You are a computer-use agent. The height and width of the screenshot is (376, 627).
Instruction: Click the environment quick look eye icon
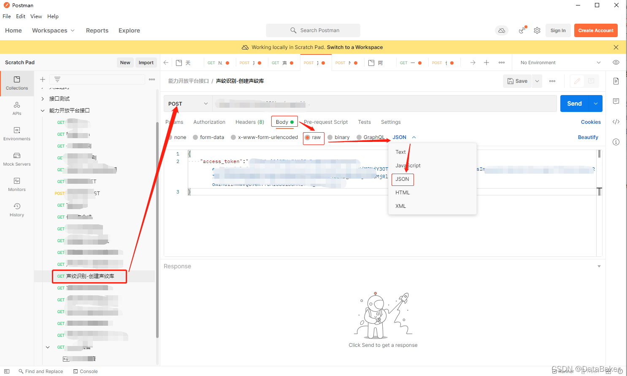(616, 63)
